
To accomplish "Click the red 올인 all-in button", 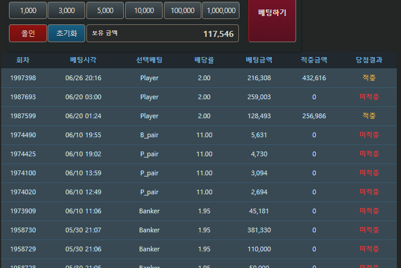I will click(x=28, y=33).
